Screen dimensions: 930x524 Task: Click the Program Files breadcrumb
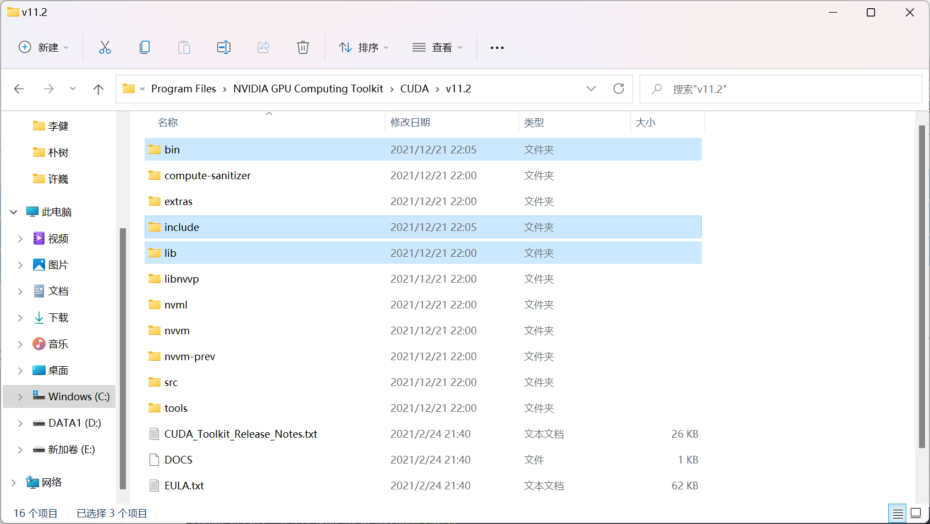(x=184, y=89)
